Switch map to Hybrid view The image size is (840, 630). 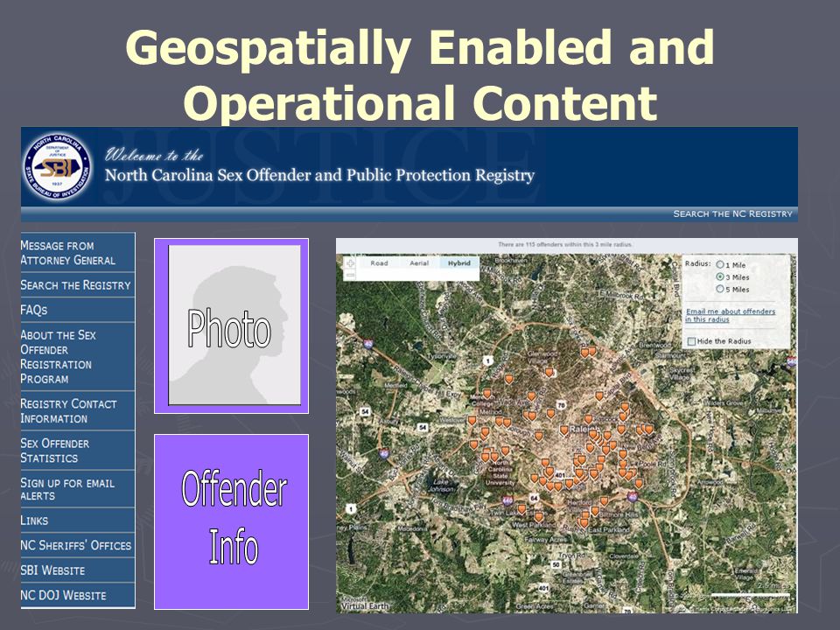(459, 263)
